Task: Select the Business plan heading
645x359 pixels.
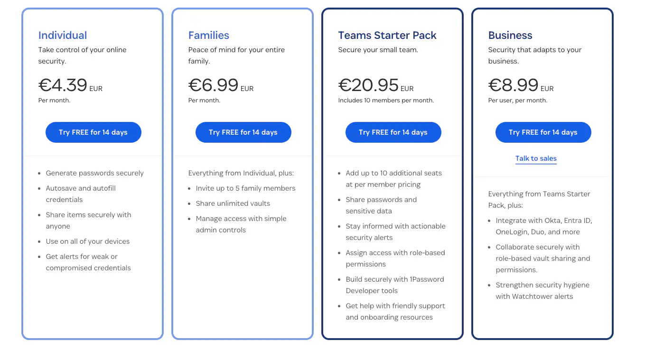Action: click(x=510, y=35)
